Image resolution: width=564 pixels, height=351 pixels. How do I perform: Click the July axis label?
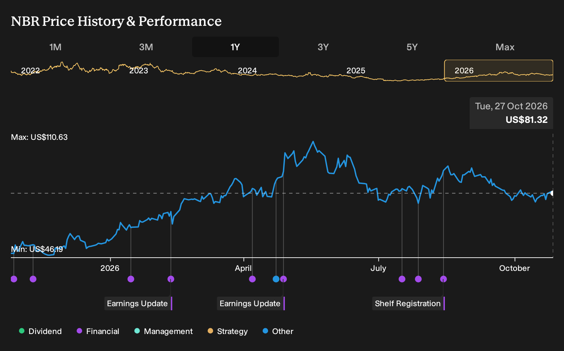click(378, 268)
